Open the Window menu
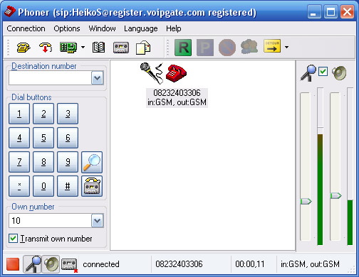 (102, 28)
